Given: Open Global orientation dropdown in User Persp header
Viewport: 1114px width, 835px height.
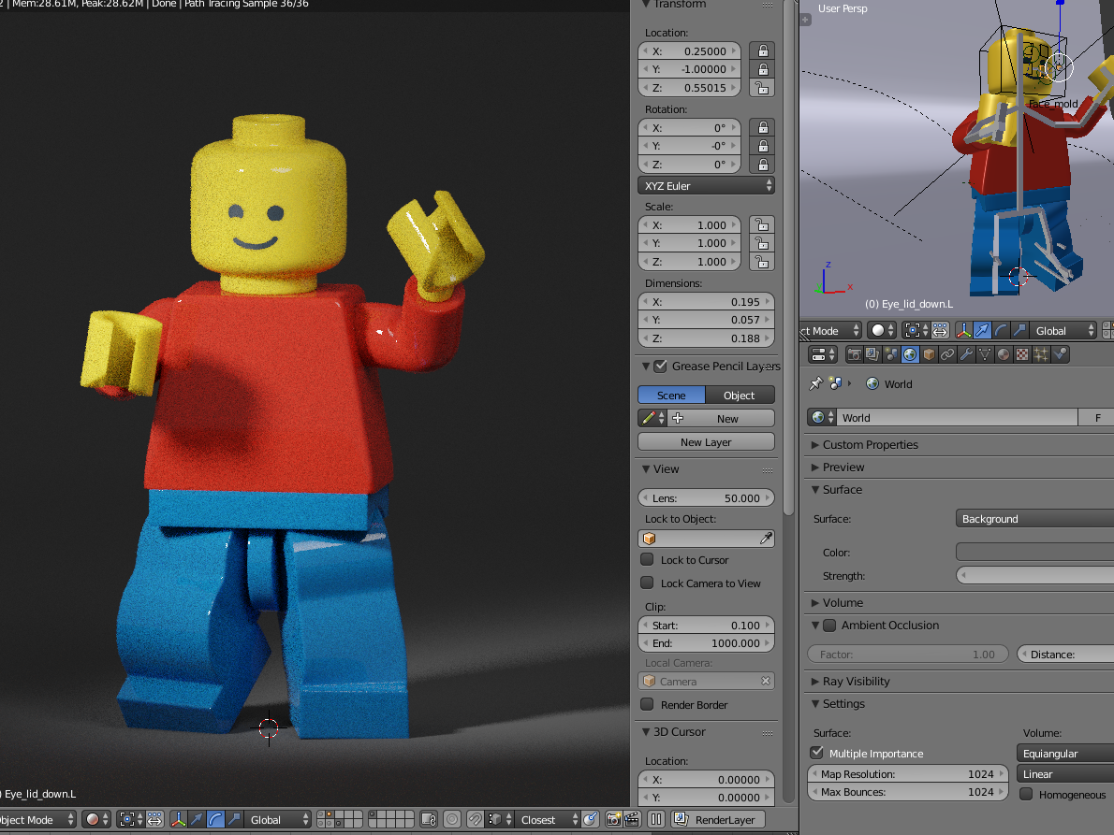Looking at the screenshot, I should [x=1063, y=331].
